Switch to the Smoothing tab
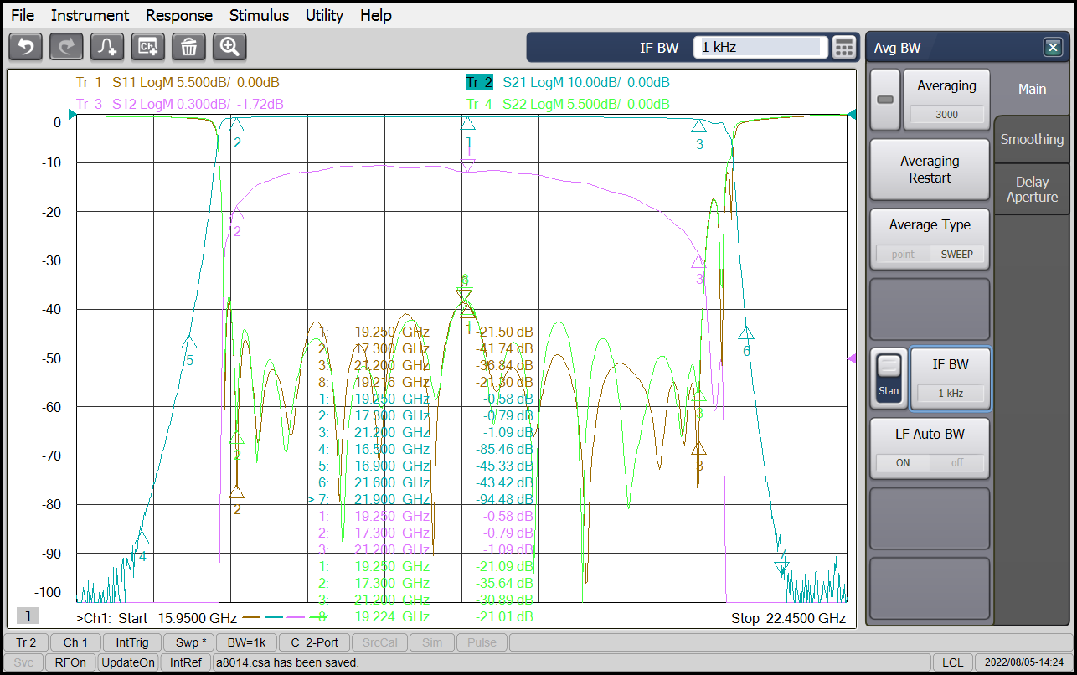 1032,140
